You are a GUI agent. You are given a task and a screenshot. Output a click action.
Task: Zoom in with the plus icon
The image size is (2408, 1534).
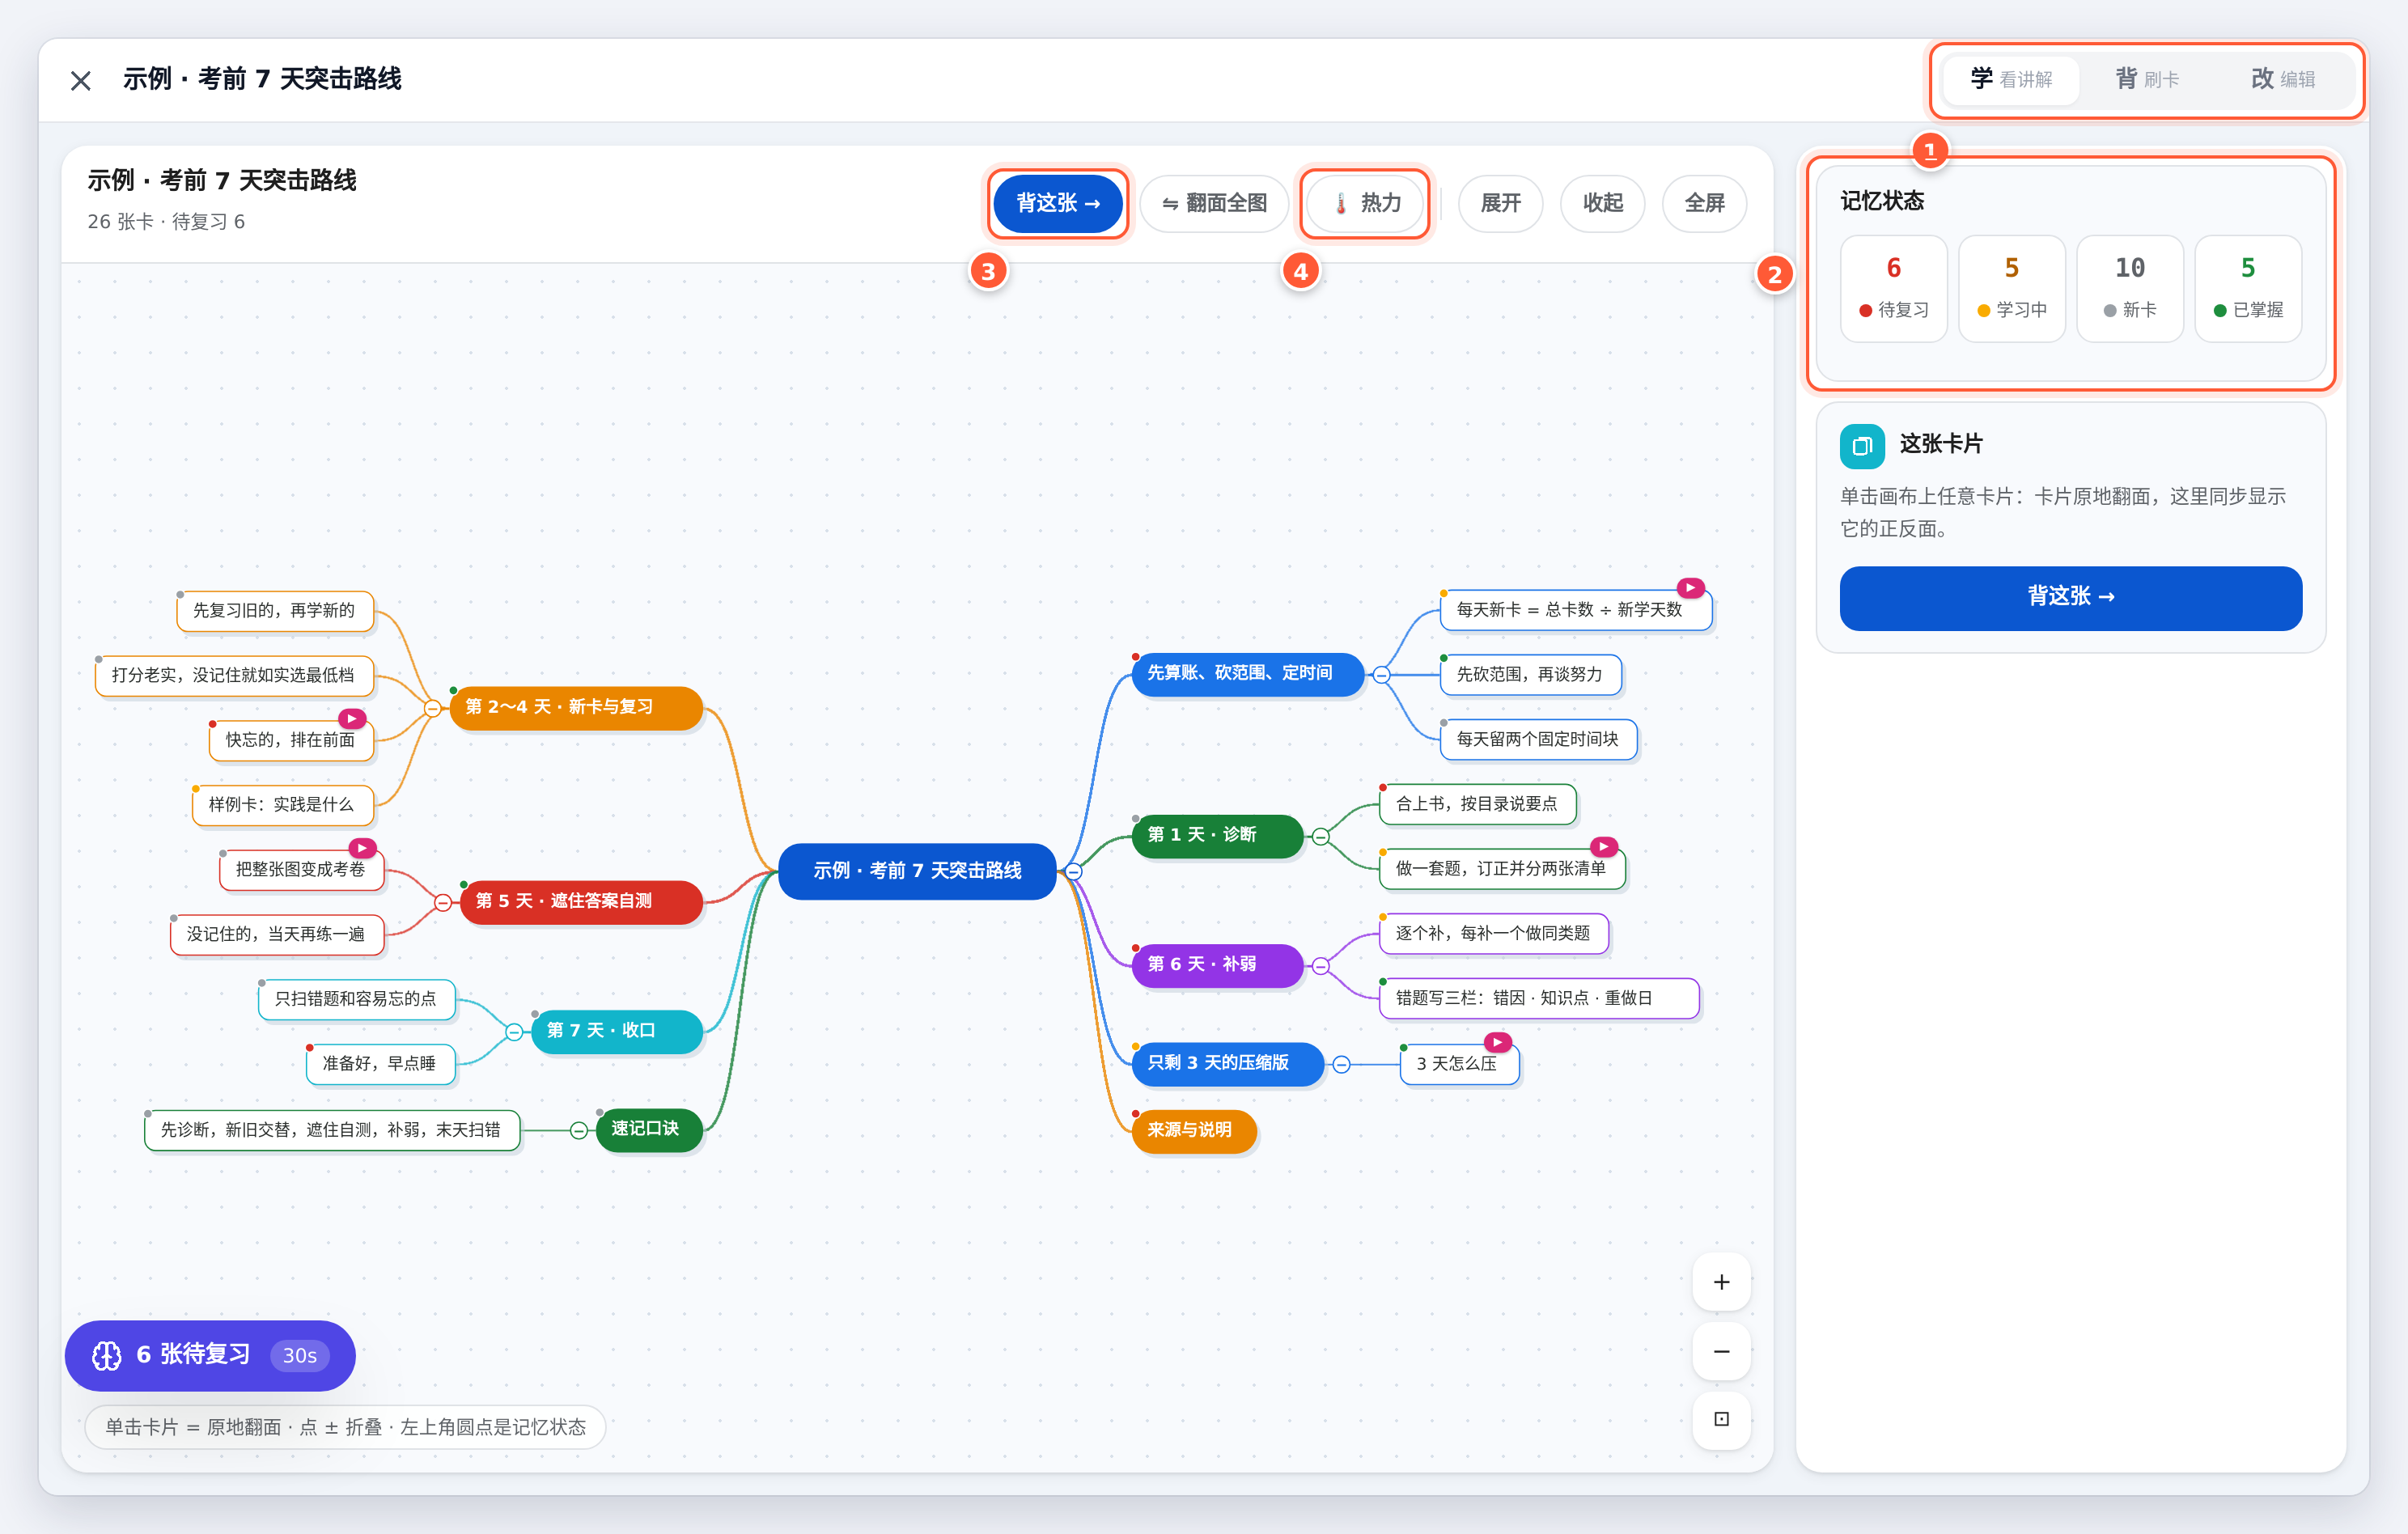(1721, 1282)
